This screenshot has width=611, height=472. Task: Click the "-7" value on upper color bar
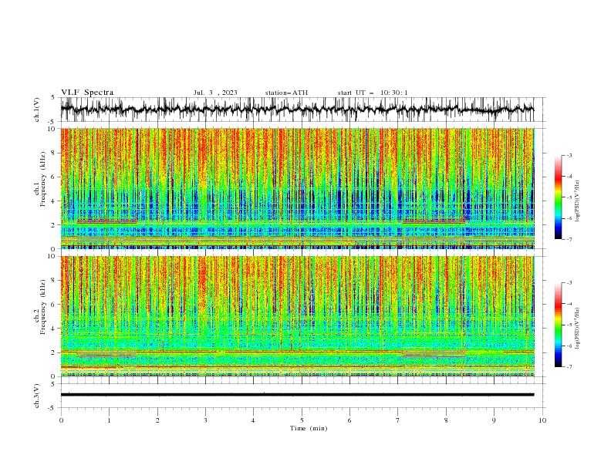tap(569, 239)
